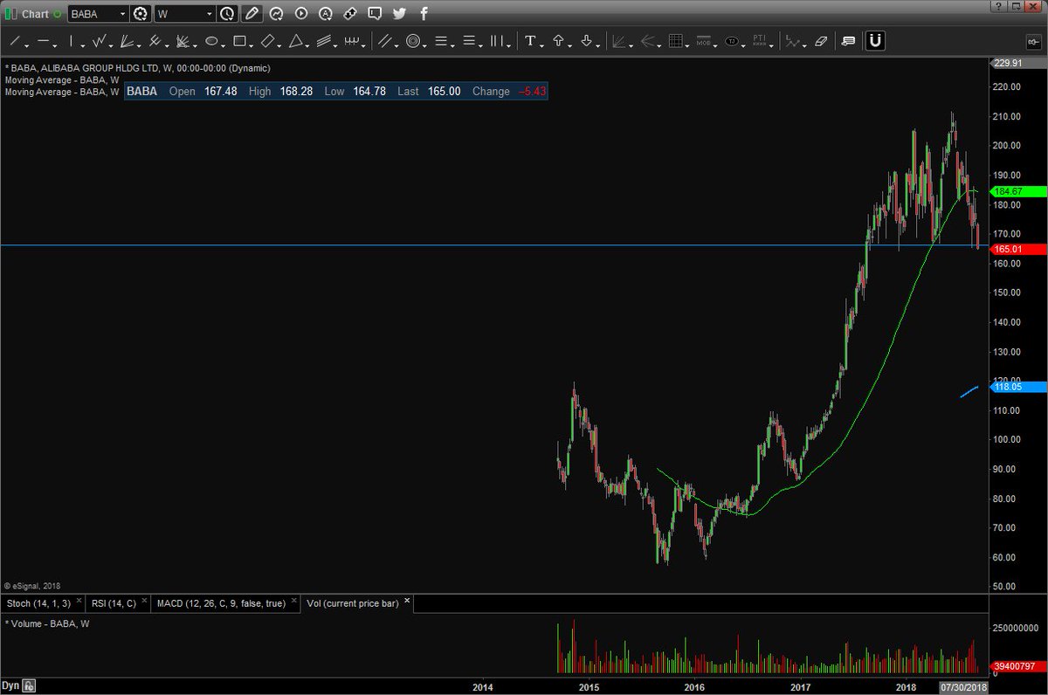Select the Text annotation tool

point(531,41)
